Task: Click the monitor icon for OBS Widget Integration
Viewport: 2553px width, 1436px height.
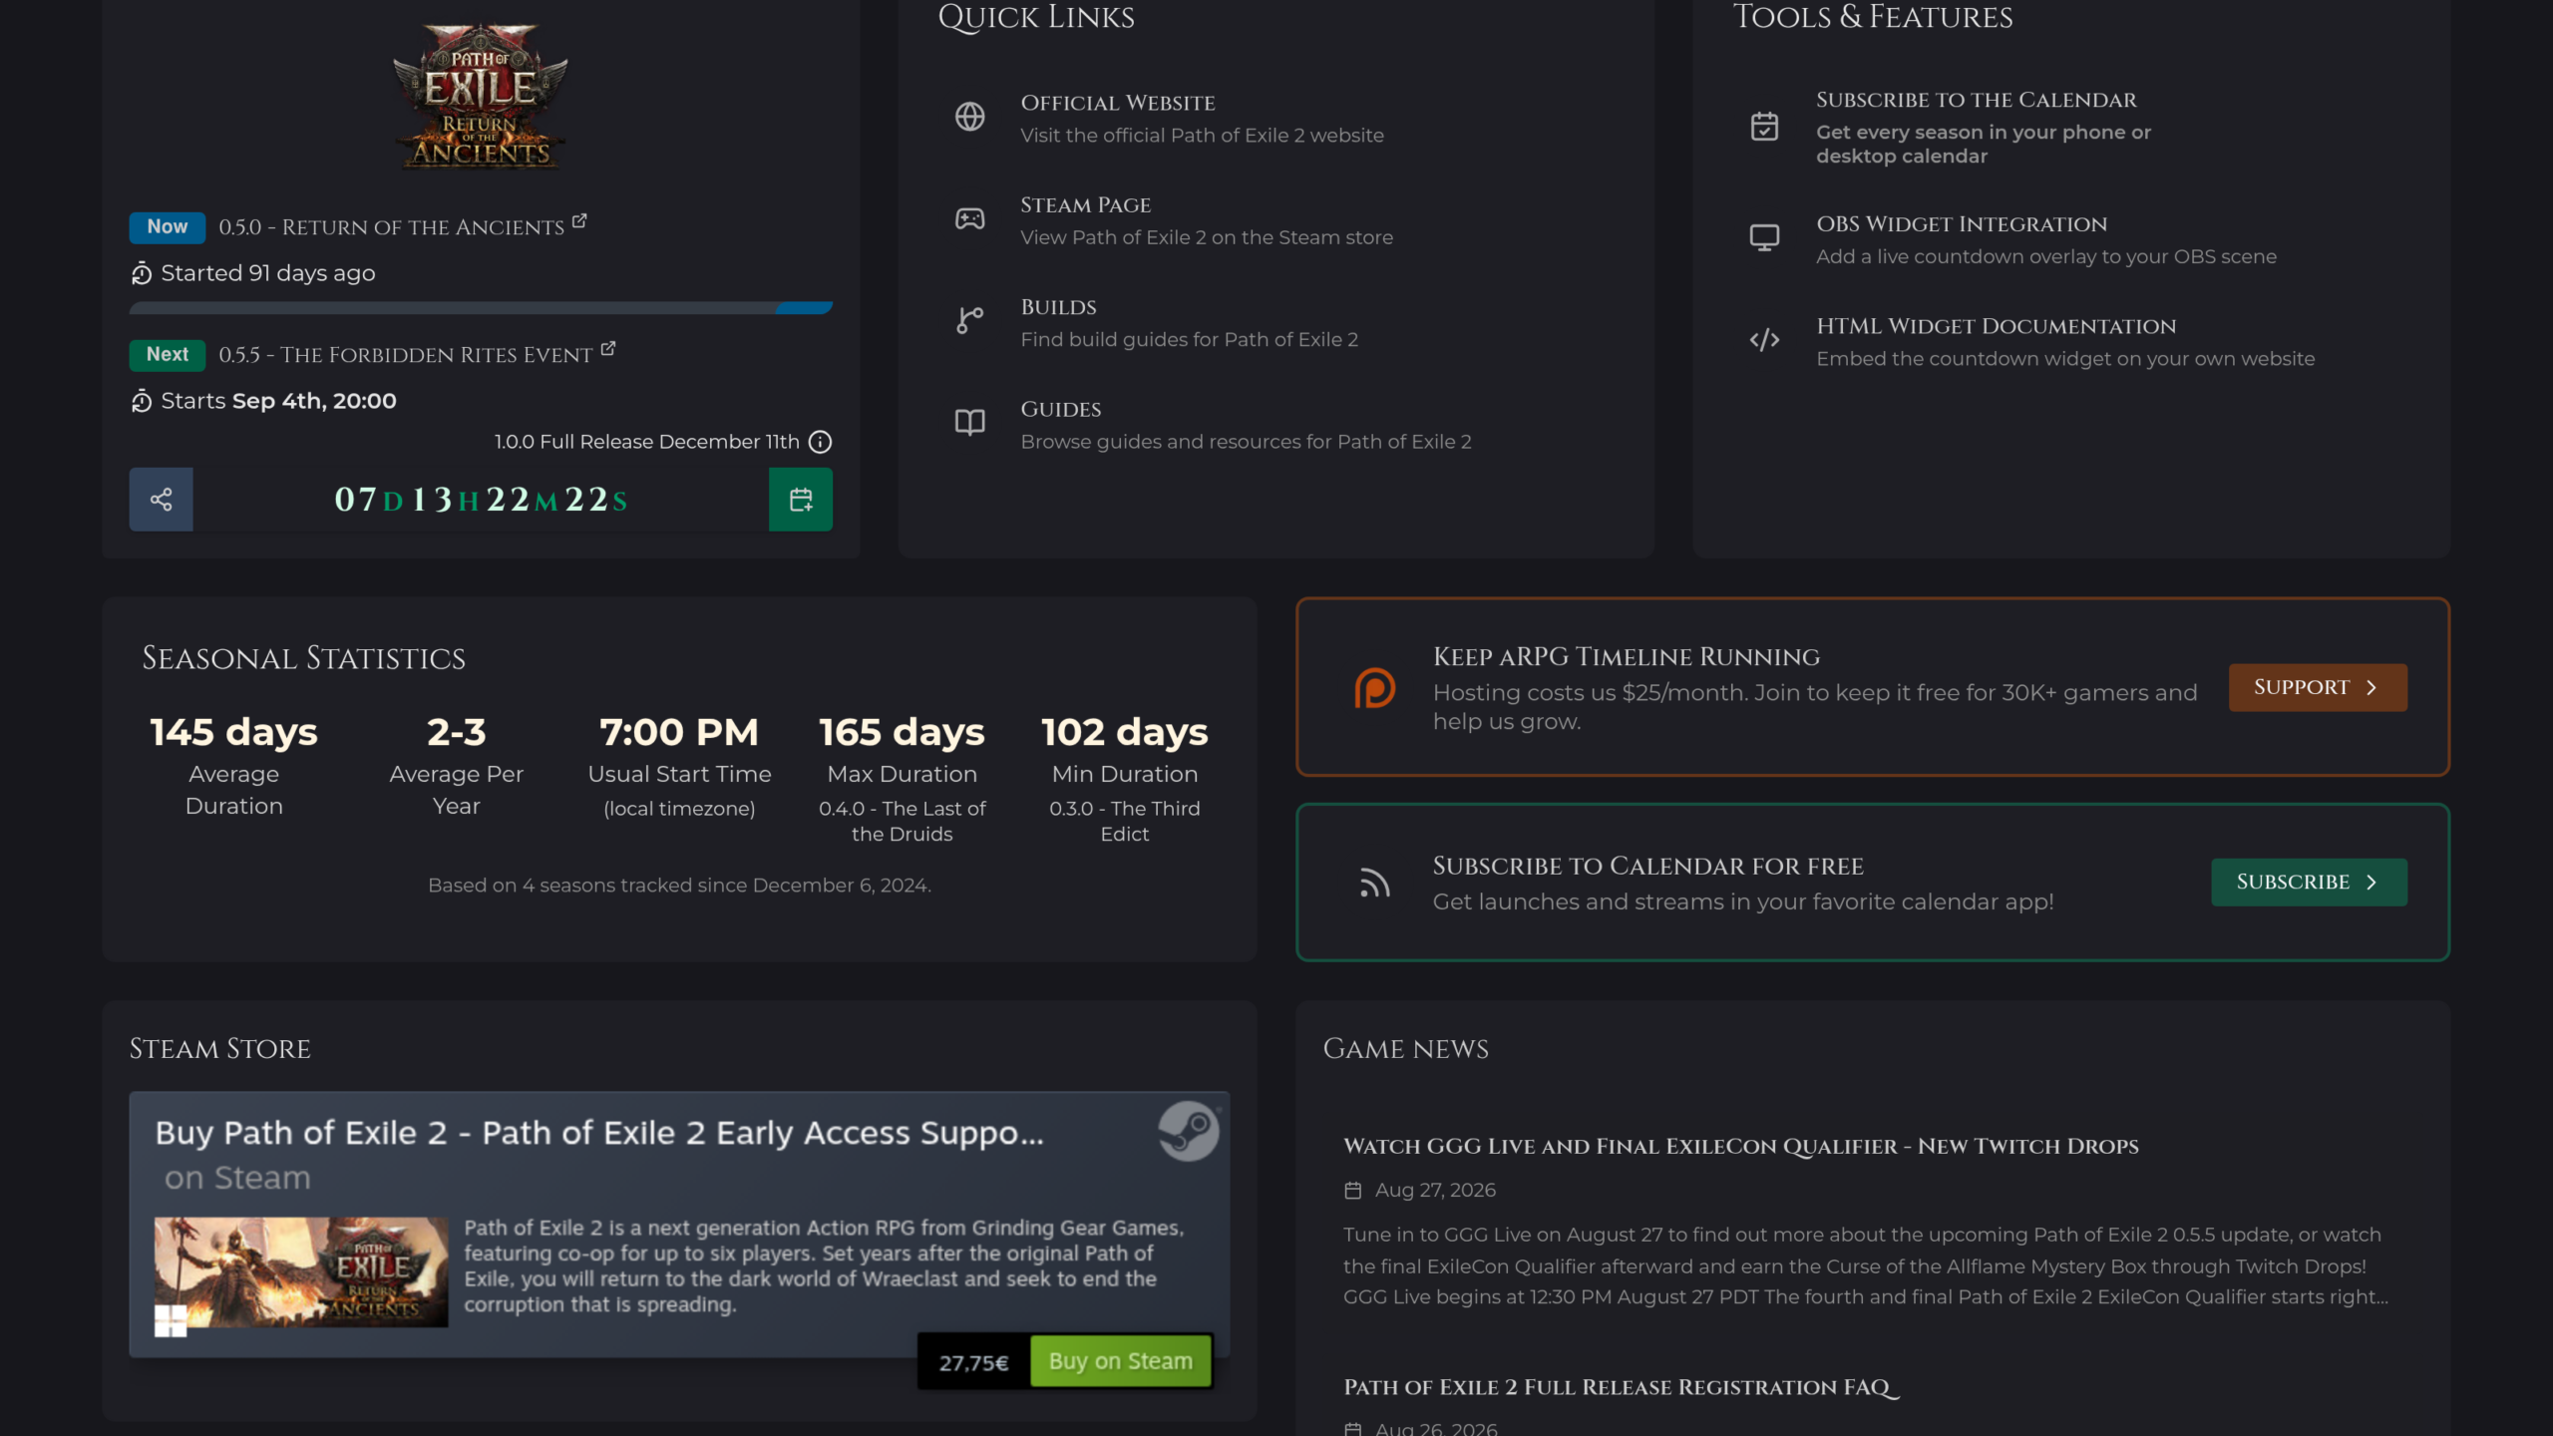Action: 1764,238
